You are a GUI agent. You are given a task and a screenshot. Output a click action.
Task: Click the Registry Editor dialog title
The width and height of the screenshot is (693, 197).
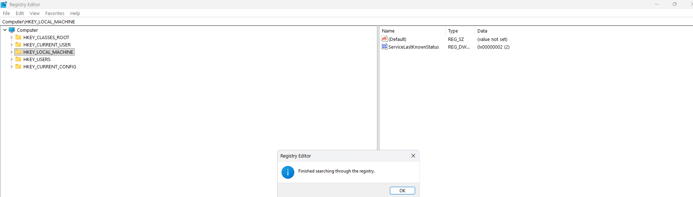(x=295, y=156)
